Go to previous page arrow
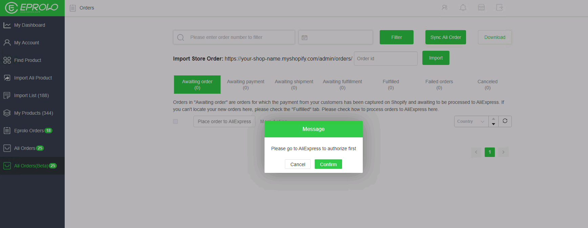 click(476, 152)
